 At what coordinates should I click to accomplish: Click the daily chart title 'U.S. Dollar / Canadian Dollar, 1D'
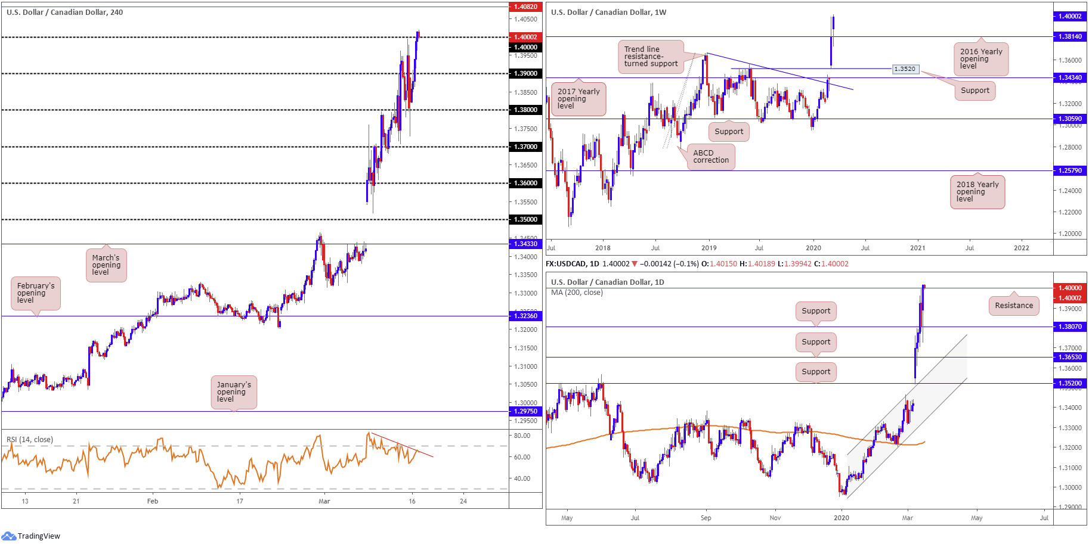pos(608,282)
